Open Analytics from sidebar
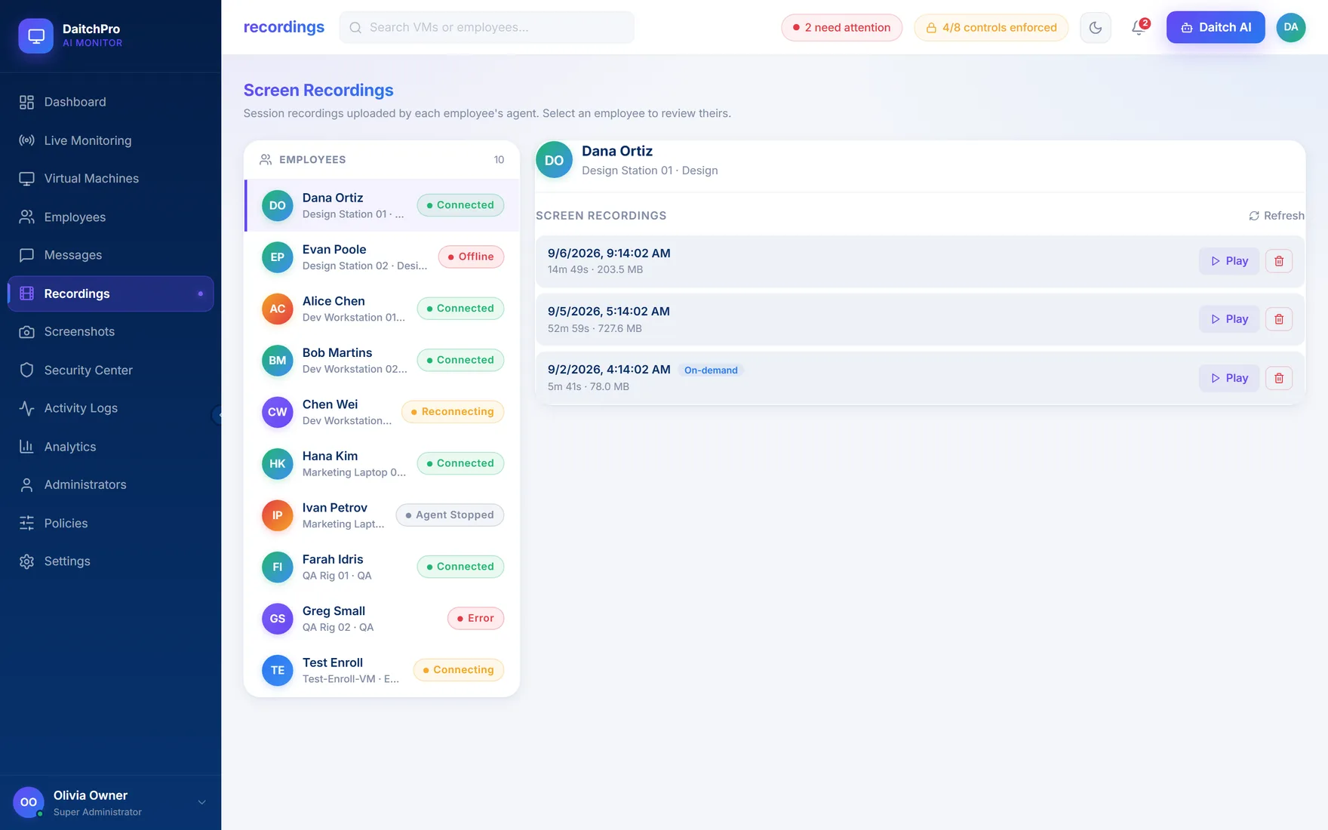1328x830 pixels. 110,447
